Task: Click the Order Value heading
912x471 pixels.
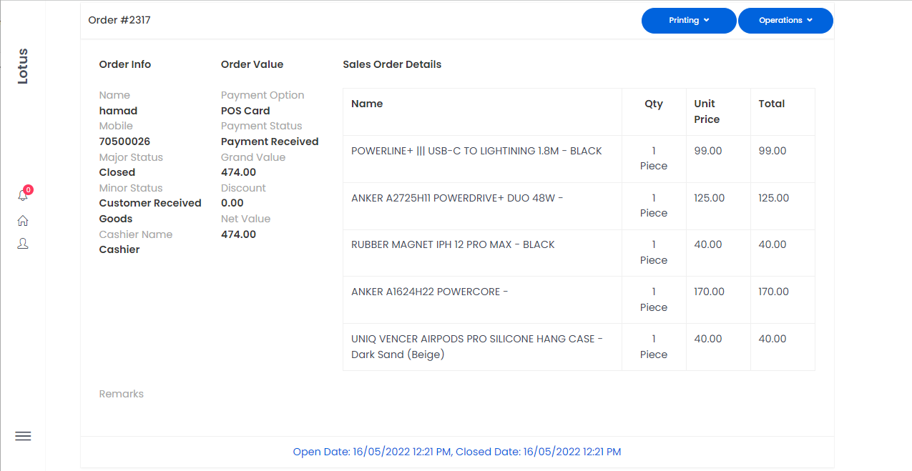Action: click(252, 64)
